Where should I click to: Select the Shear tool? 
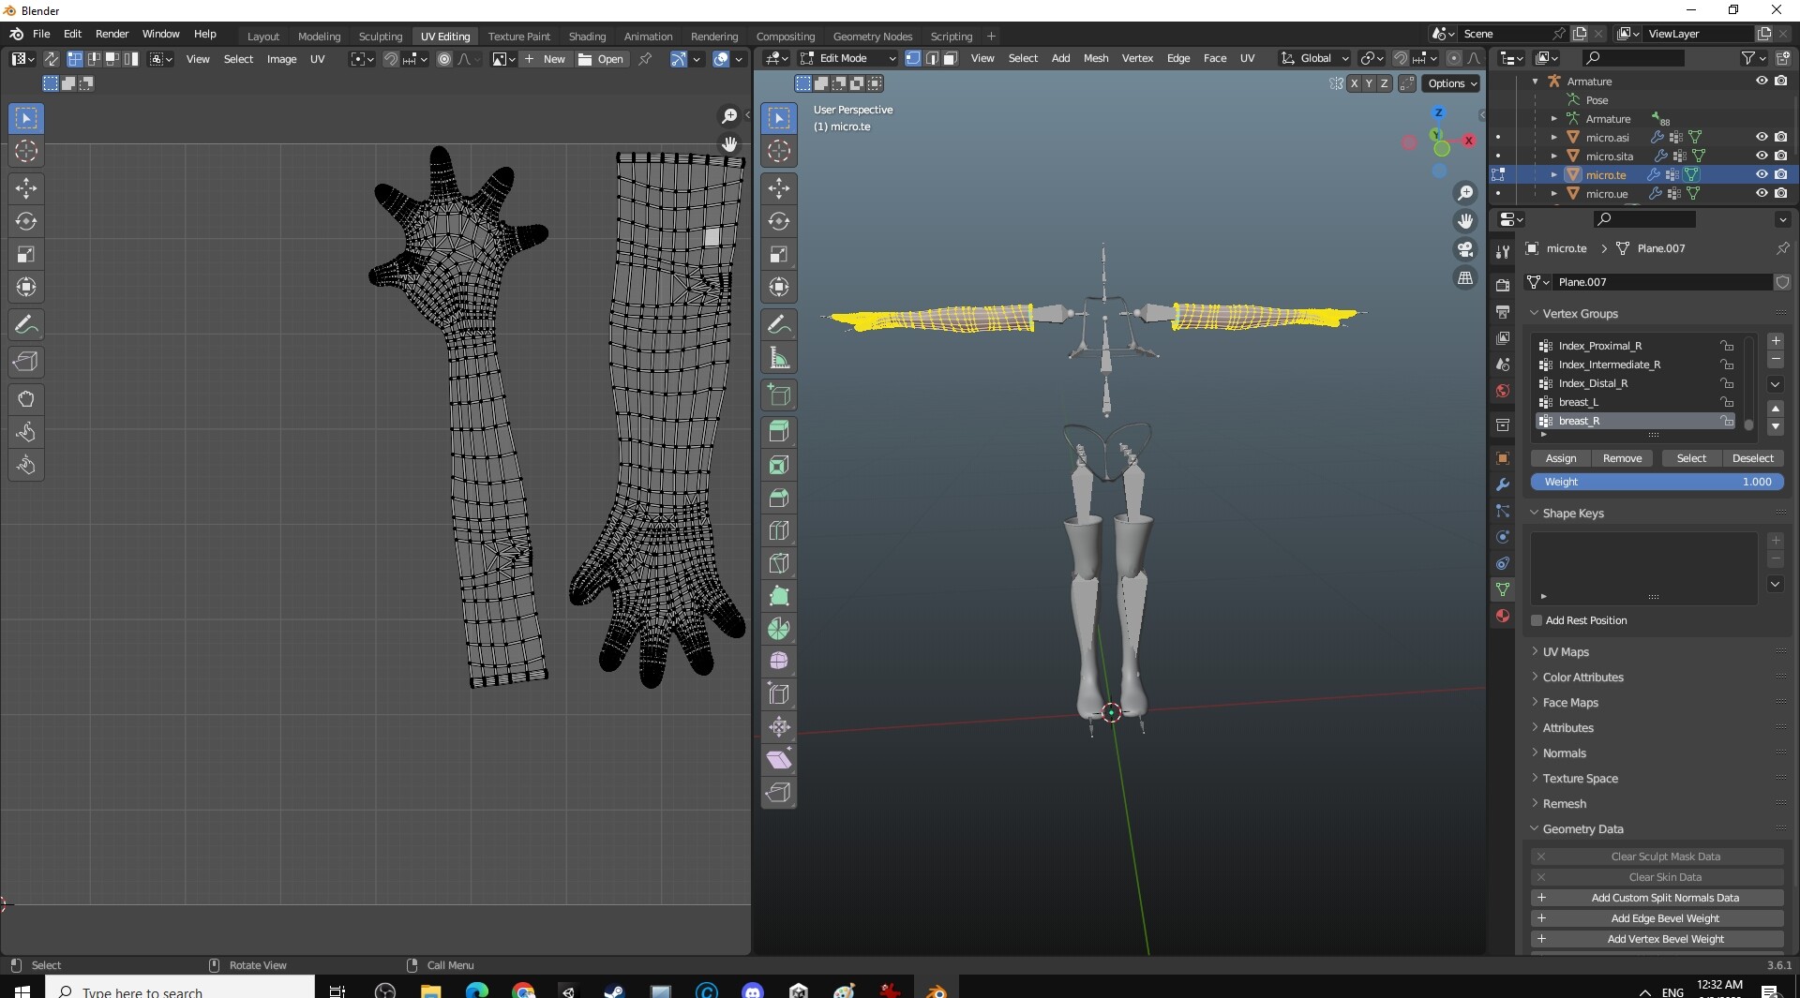(779, 760)
